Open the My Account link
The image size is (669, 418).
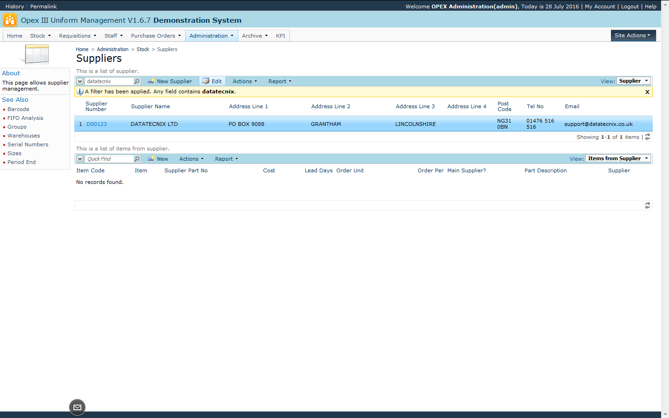600,7
